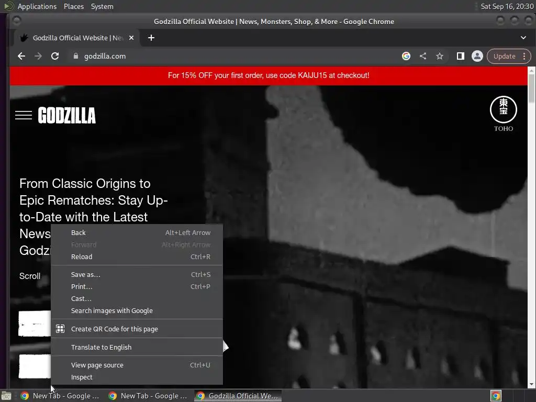Click the Applications menu logo icon
The height and width of the screenshot is (402, 536).
(8, 6)
